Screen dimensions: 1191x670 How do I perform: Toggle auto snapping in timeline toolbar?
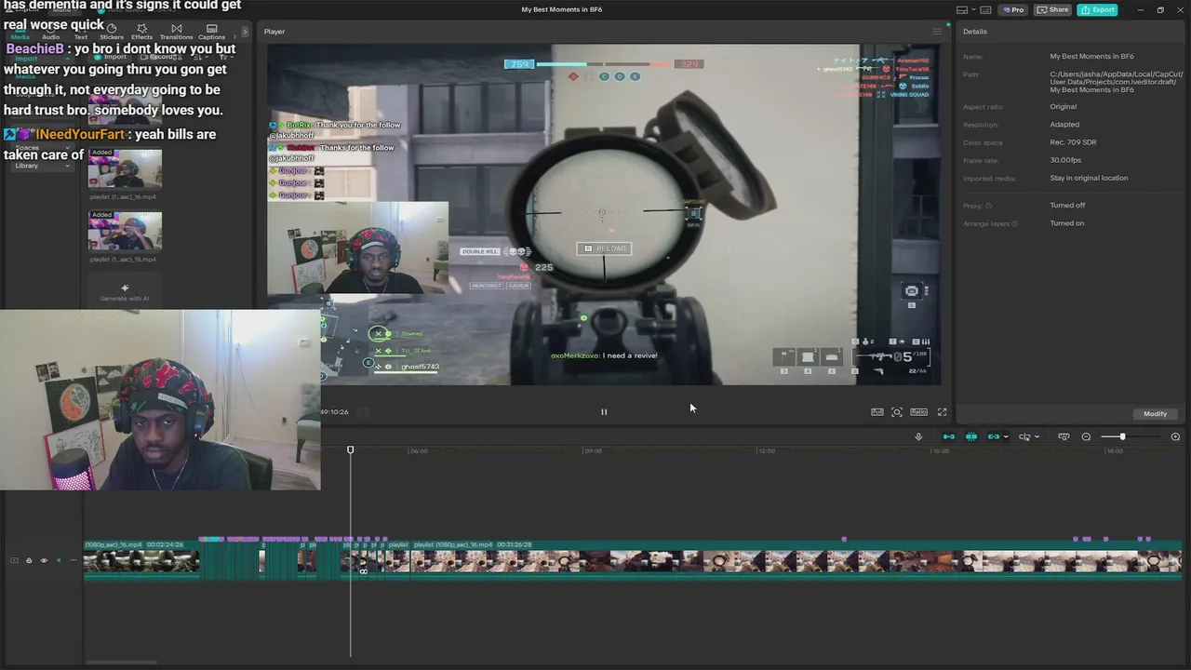click(x=971, y=436)
